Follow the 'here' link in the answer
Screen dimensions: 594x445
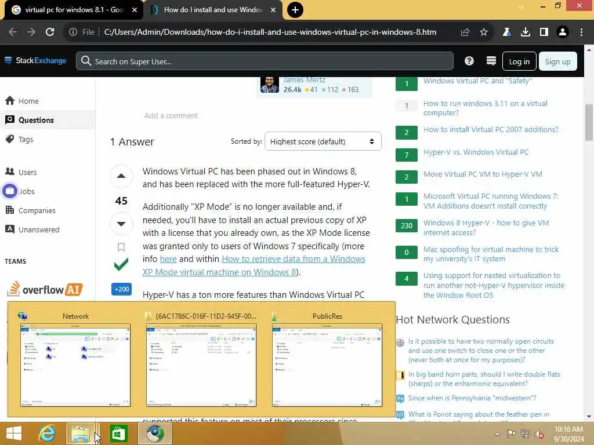point(168,259)
